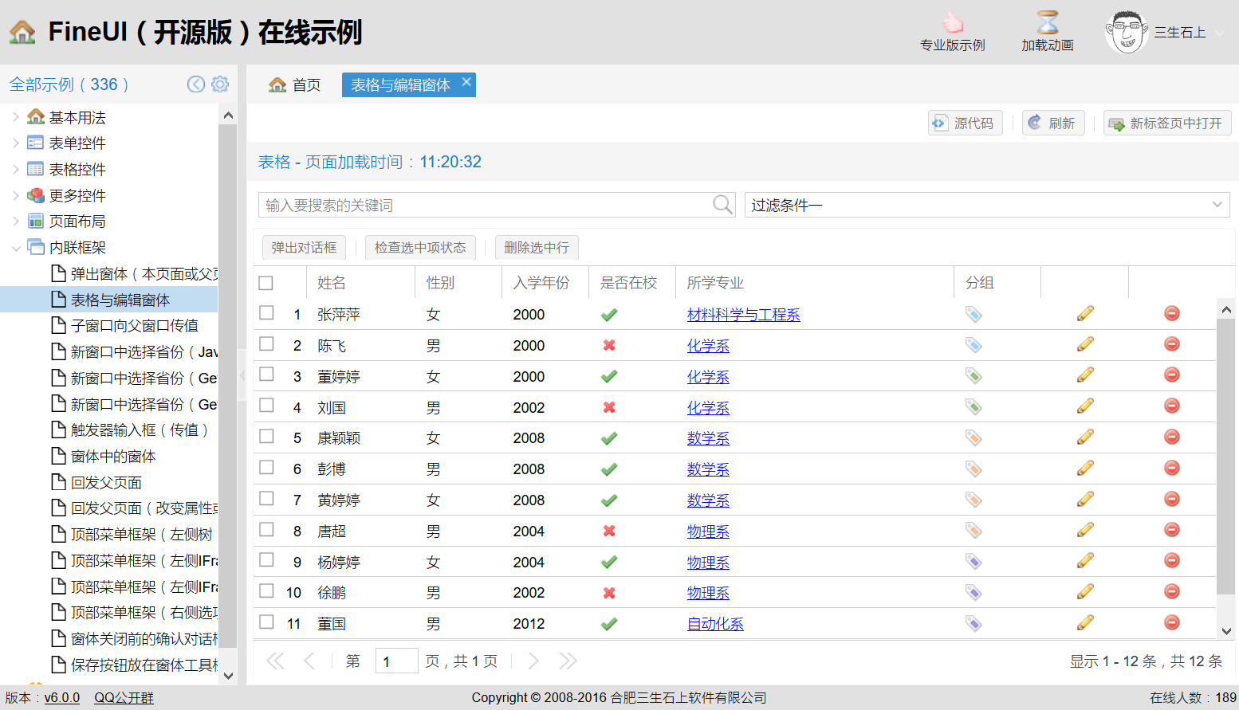Open the 材料科学与工程系 link
Viewport: 1239px width, 710px height.
click(743, 315)
